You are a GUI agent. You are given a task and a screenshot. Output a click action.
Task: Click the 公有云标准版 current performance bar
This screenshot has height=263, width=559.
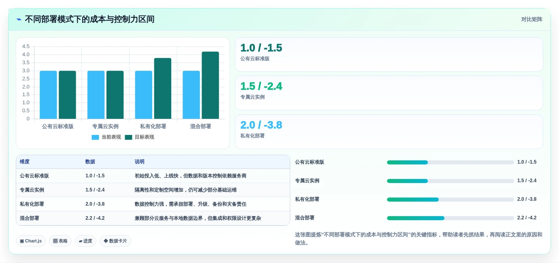click(x=48, y=95)
